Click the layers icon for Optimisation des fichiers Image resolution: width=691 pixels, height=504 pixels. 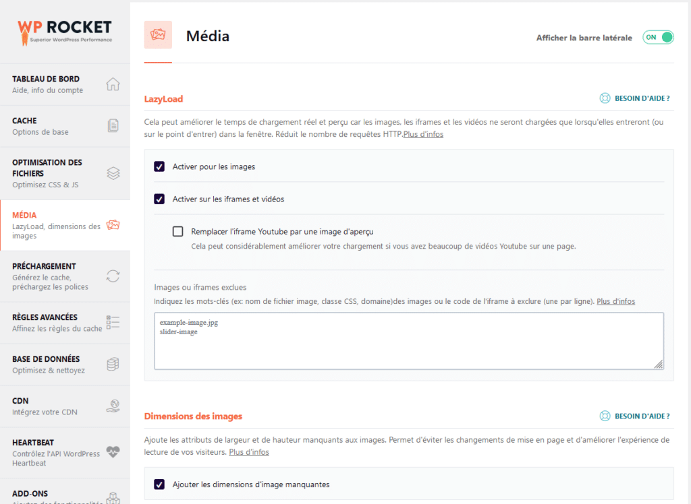pyautogui.click(x=113, y=173)
